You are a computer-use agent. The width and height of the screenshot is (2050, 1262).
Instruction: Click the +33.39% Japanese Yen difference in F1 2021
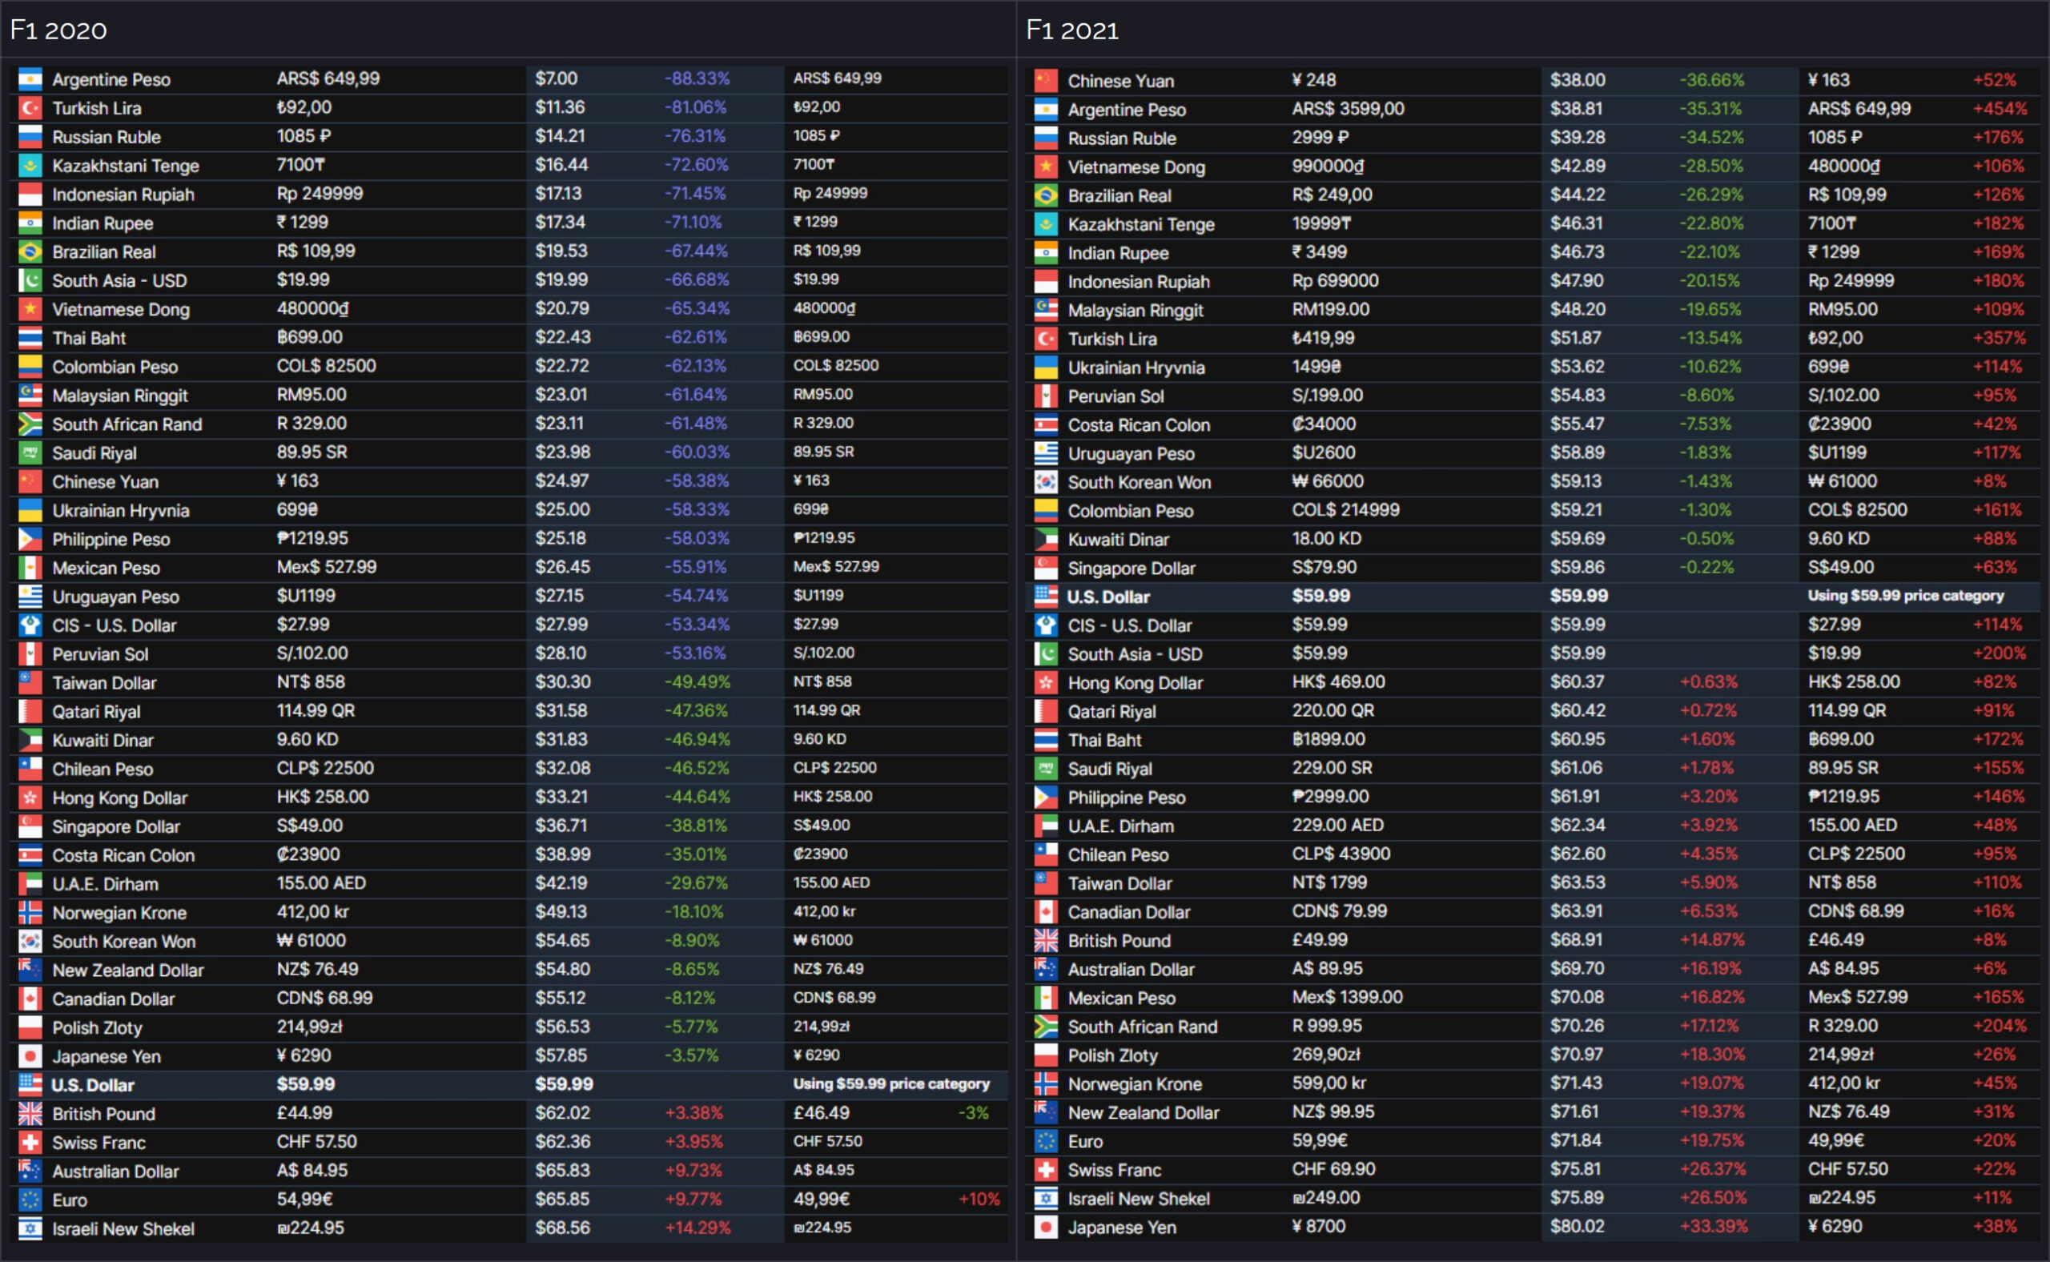tap(1713, 1226)
